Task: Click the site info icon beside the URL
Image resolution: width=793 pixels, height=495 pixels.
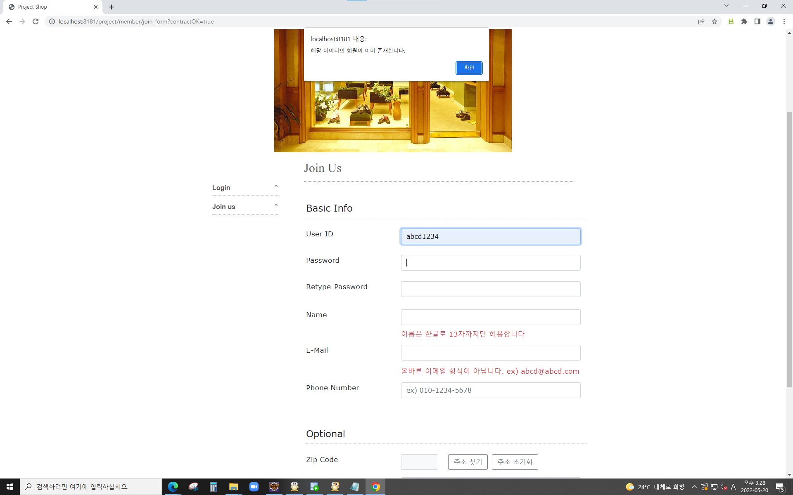Action: click(52, 21)
